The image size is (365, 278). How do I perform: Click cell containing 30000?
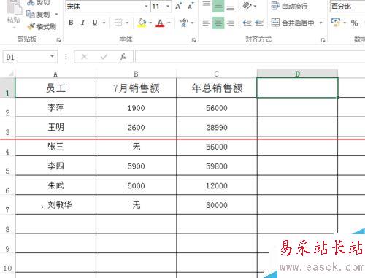point(217,205)
